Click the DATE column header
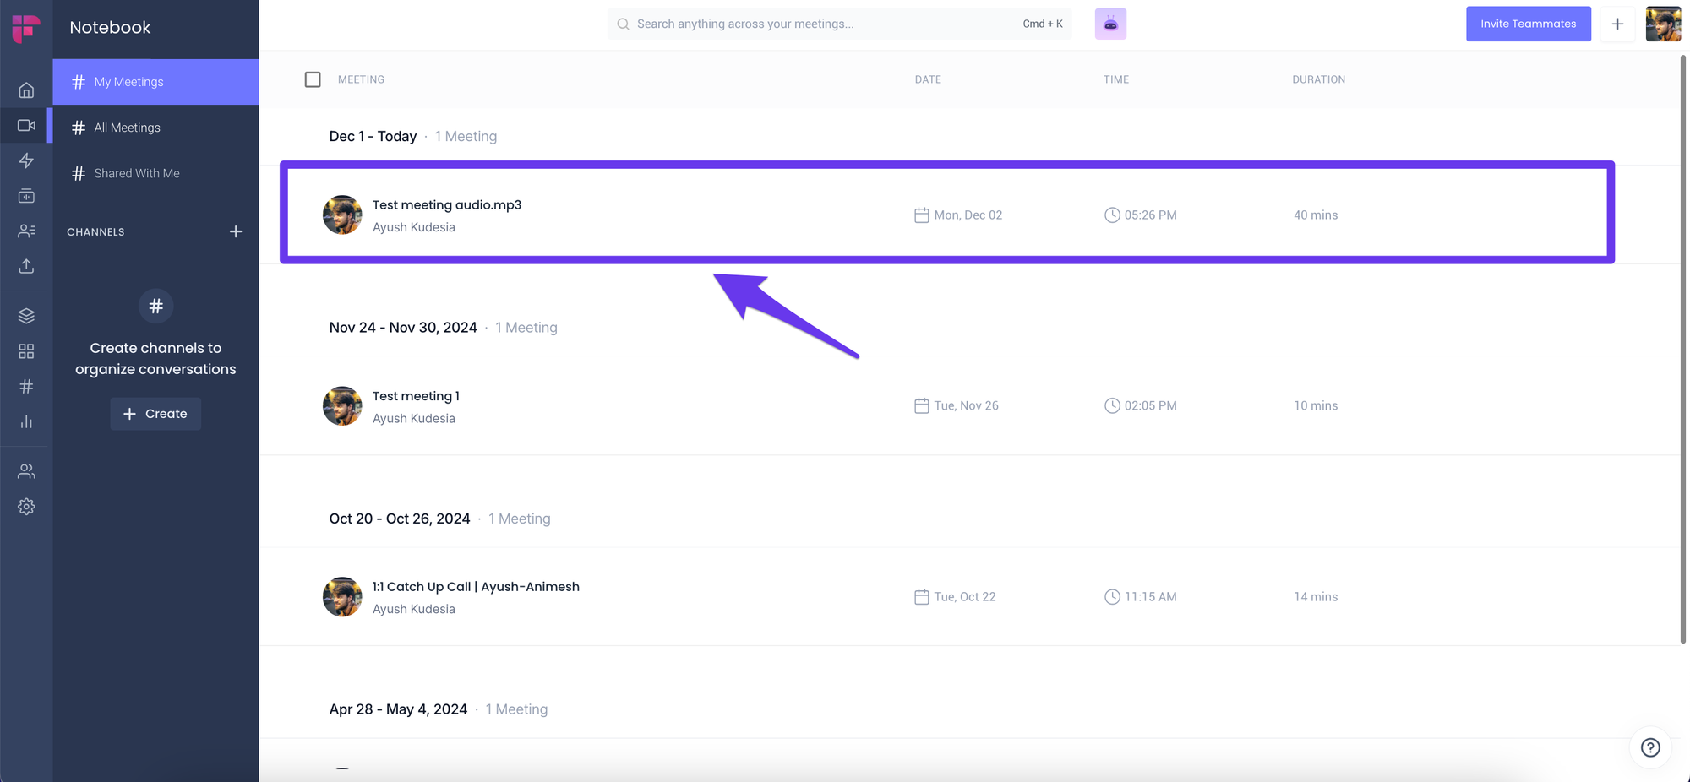Viewport: 1690px width, 782px height. point(928,79)
